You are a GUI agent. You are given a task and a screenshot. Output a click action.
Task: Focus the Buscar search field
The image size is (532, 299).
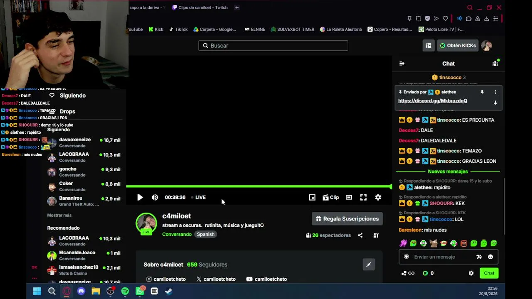tap(273, 46)
